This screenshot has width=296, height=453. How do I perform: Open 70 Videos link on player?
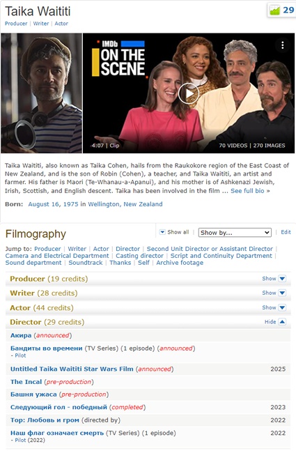point(233,146)
